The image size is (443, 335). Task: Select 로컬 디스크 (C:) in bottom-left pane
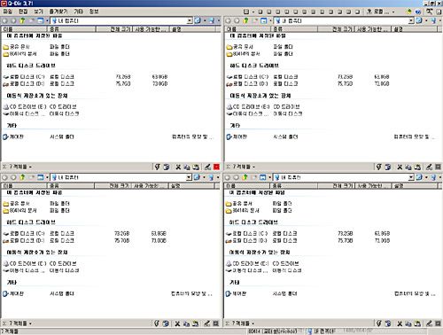[x=24, y=233]
